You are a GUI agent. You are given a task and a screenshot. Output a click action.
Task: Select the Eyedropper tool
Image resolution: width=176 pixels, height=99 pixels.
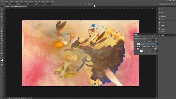2,21
